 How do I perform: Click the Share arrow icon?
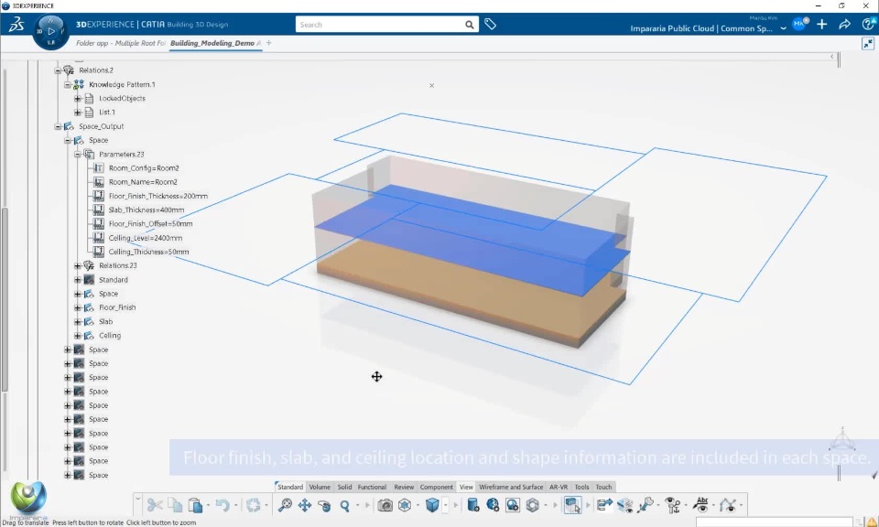[x=844, y=24]
